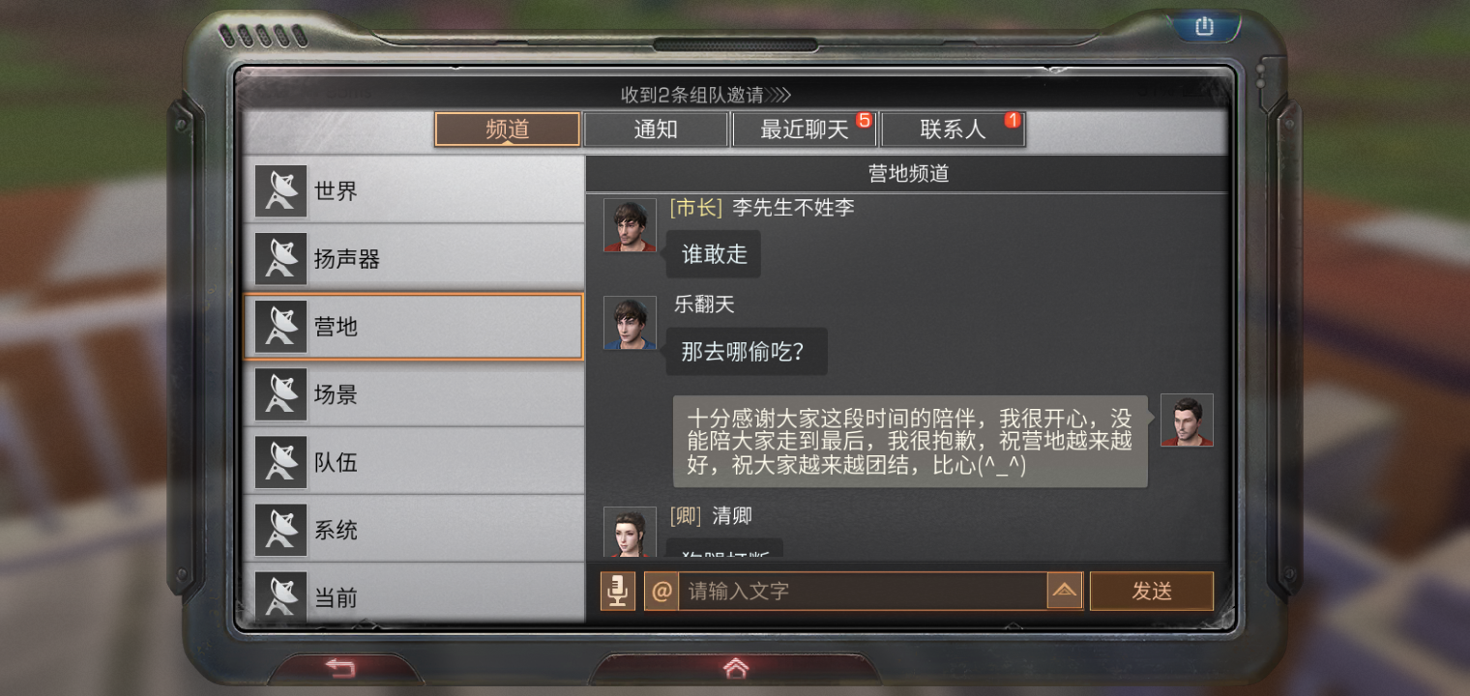
Task: Select the 场景 channel
Action: point(413,394)
